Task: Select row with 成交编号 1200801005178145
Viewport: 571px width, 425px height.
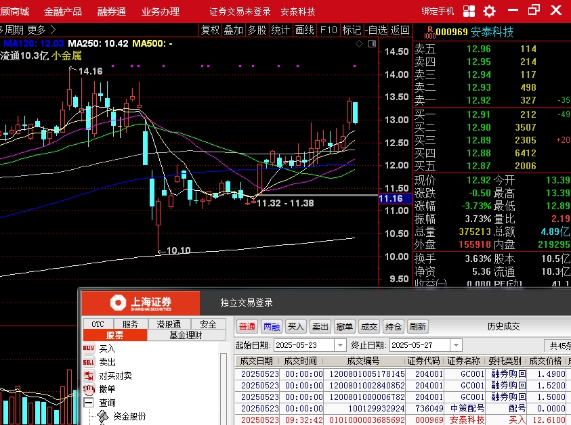Action: pyautogui.click(x=403, y=374)
